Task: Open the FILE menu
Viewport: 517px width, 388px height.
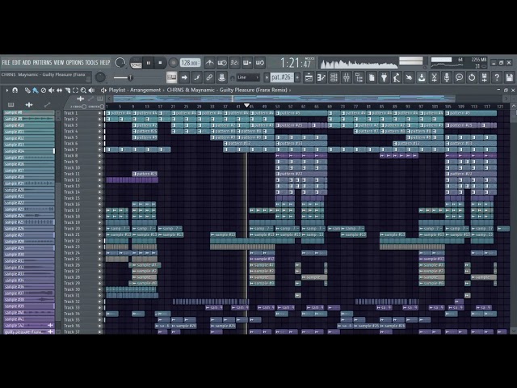Action: (x=6, y=62)
